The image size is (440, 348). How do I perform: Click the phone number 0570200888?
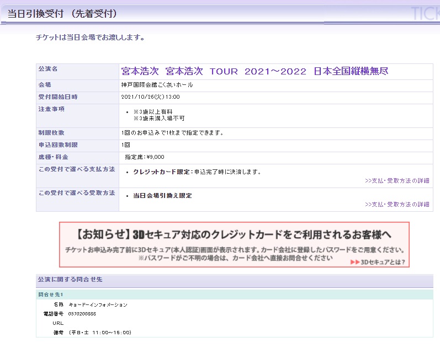82,314
